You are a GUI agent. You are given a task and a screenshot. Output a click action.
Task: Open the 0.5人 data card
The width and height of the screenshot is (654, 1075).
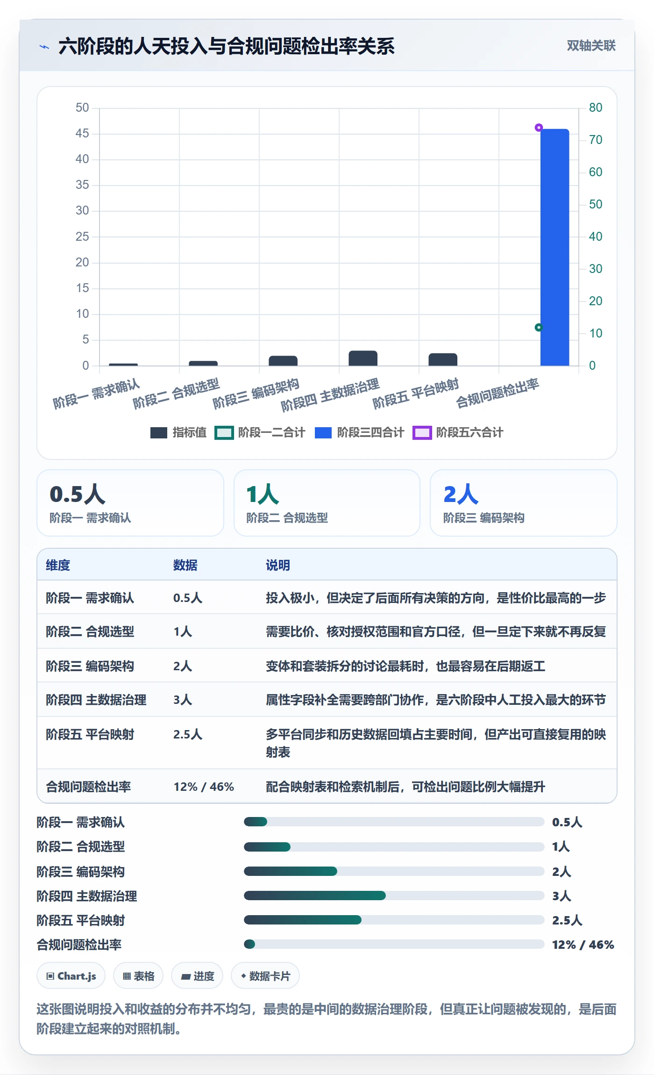[x=130, y=503]
